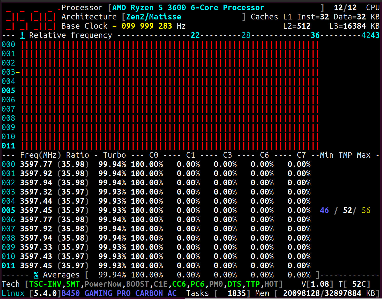Click C0 100.00% in table row 011
Image resolution: width=382 pixels, height=299 pixels.
pos(147,266)
